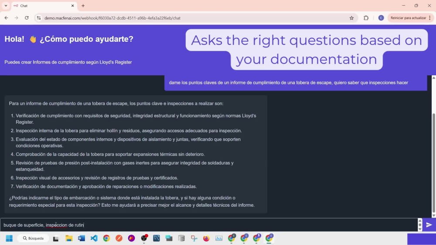Viewport: 436px width, 245px height.
Task: Click item 6 'Inspección visual de accesorios'
Action: pyautogui.click(x=97, y=178)
